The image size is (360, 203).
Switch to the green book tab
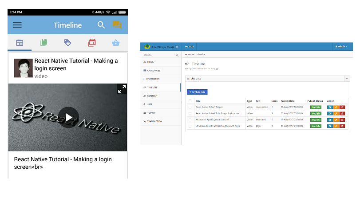pos(44,43)
